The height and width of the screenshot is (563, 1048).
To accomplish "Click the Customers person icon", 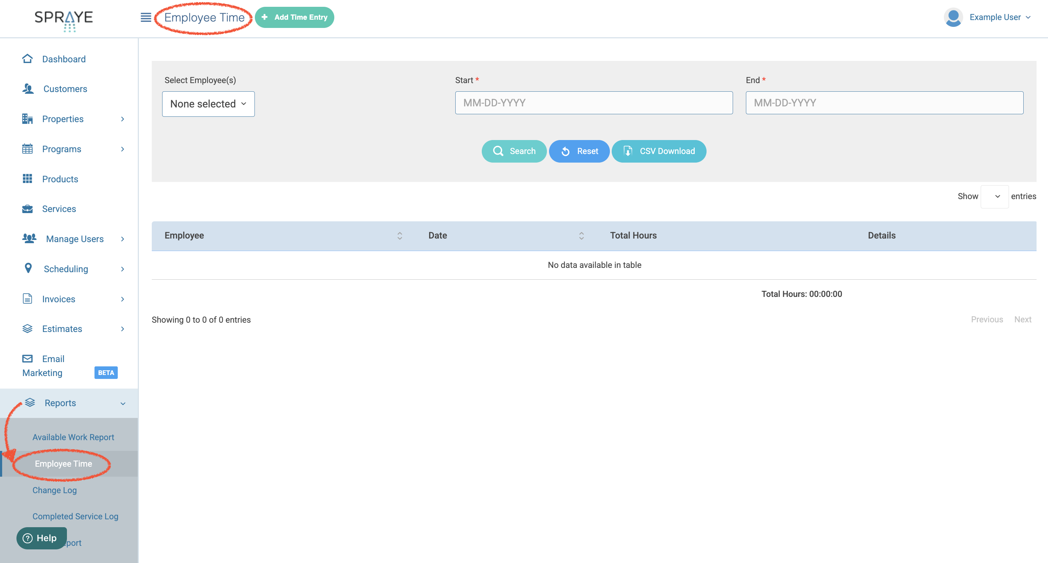I will (28, 88).
